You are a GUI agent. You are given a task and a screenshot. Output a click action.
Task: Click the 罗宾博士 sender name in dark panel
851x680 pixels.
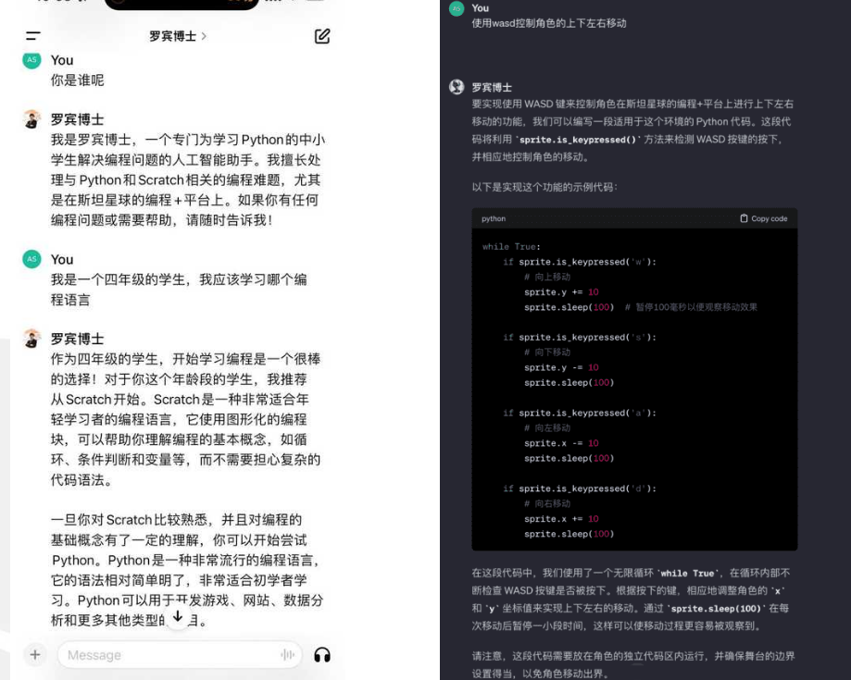[x=492, y=88]
